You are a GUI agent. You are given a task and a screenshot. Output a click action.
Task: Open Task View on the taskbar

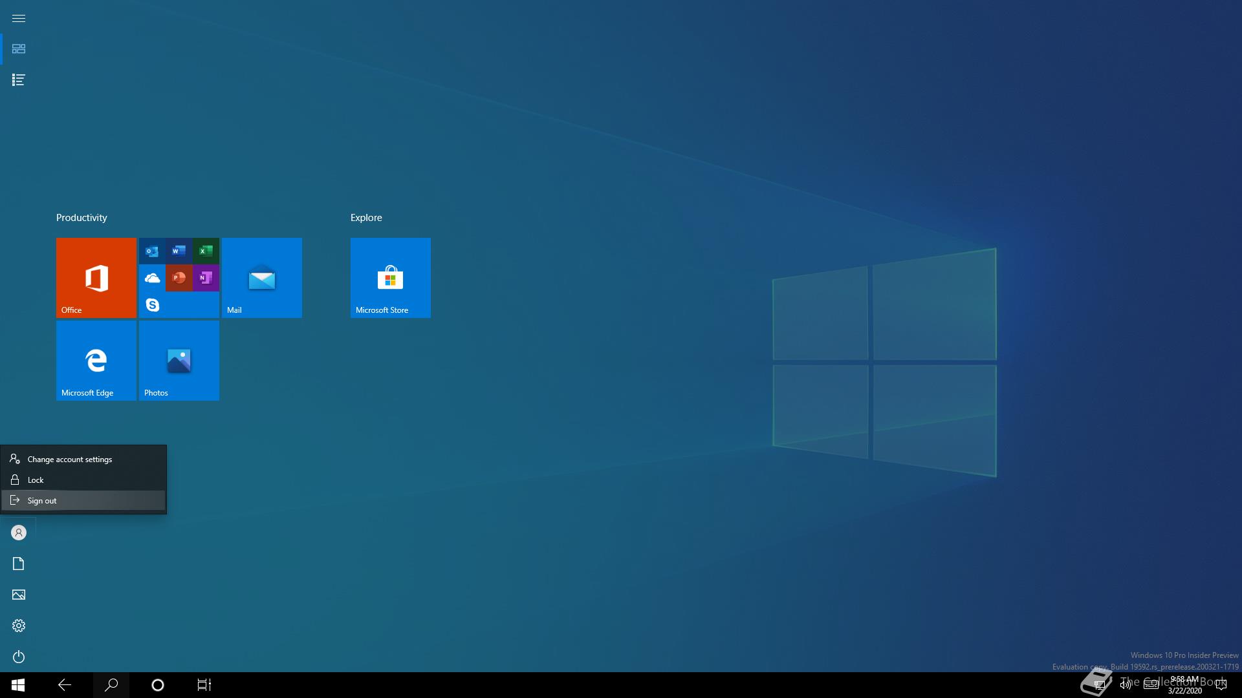(204, 685)
